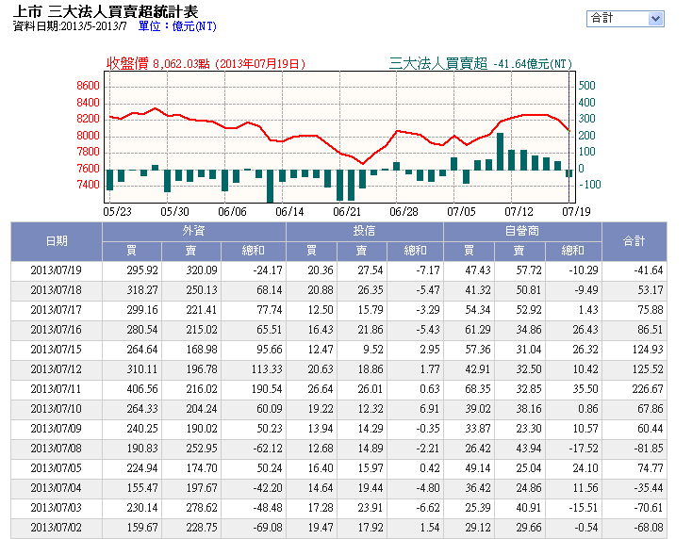This screenshot has width=692, height=539.
Task: Click the 8600 price axis label
Action: click(88, 86)
